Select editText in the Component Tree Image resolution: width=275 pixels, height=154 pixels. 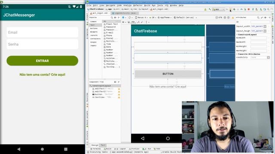[105, 89]
